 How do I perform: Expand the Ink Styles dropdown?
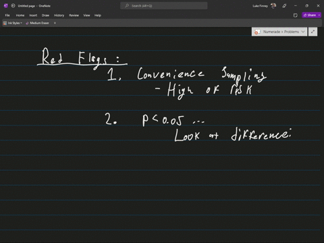(13, 23)
